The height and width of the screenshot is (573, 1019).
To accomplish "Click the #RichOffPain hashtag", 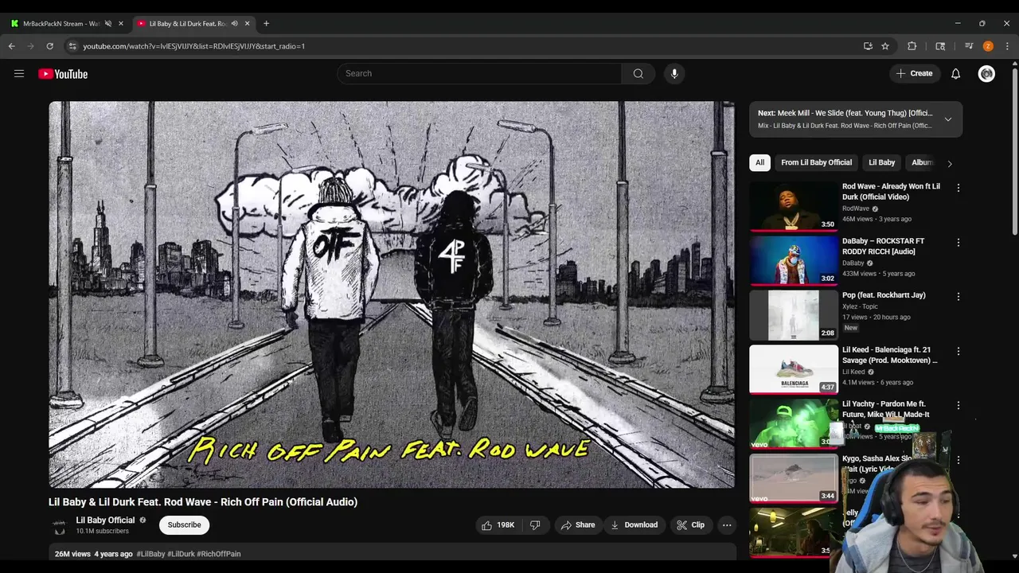I will coord(219,554).
